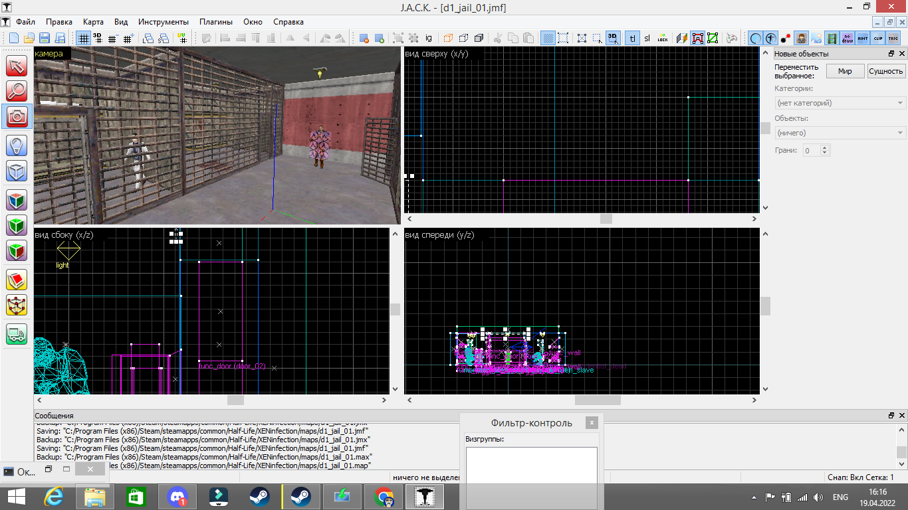Screen dimensions: 908x510
Task: Pick the Block creation cube tool
Action: (x=17, y=171)
